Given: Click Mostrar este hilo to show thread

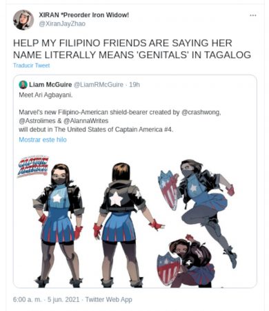Looking at the screenshot, I should 43,140.
